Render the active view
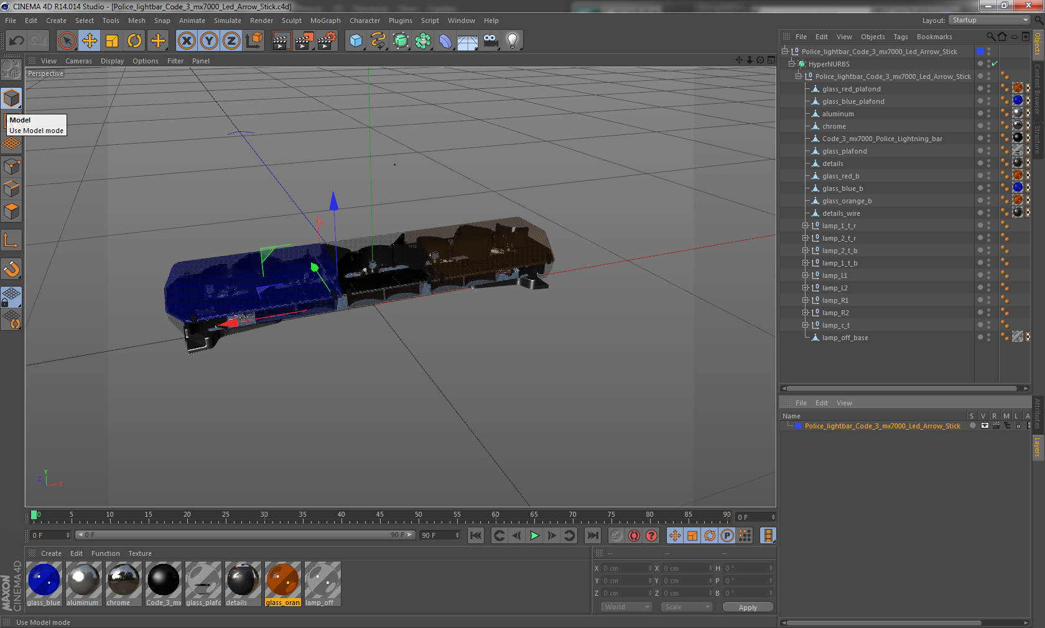 click(x=281, y=41)
